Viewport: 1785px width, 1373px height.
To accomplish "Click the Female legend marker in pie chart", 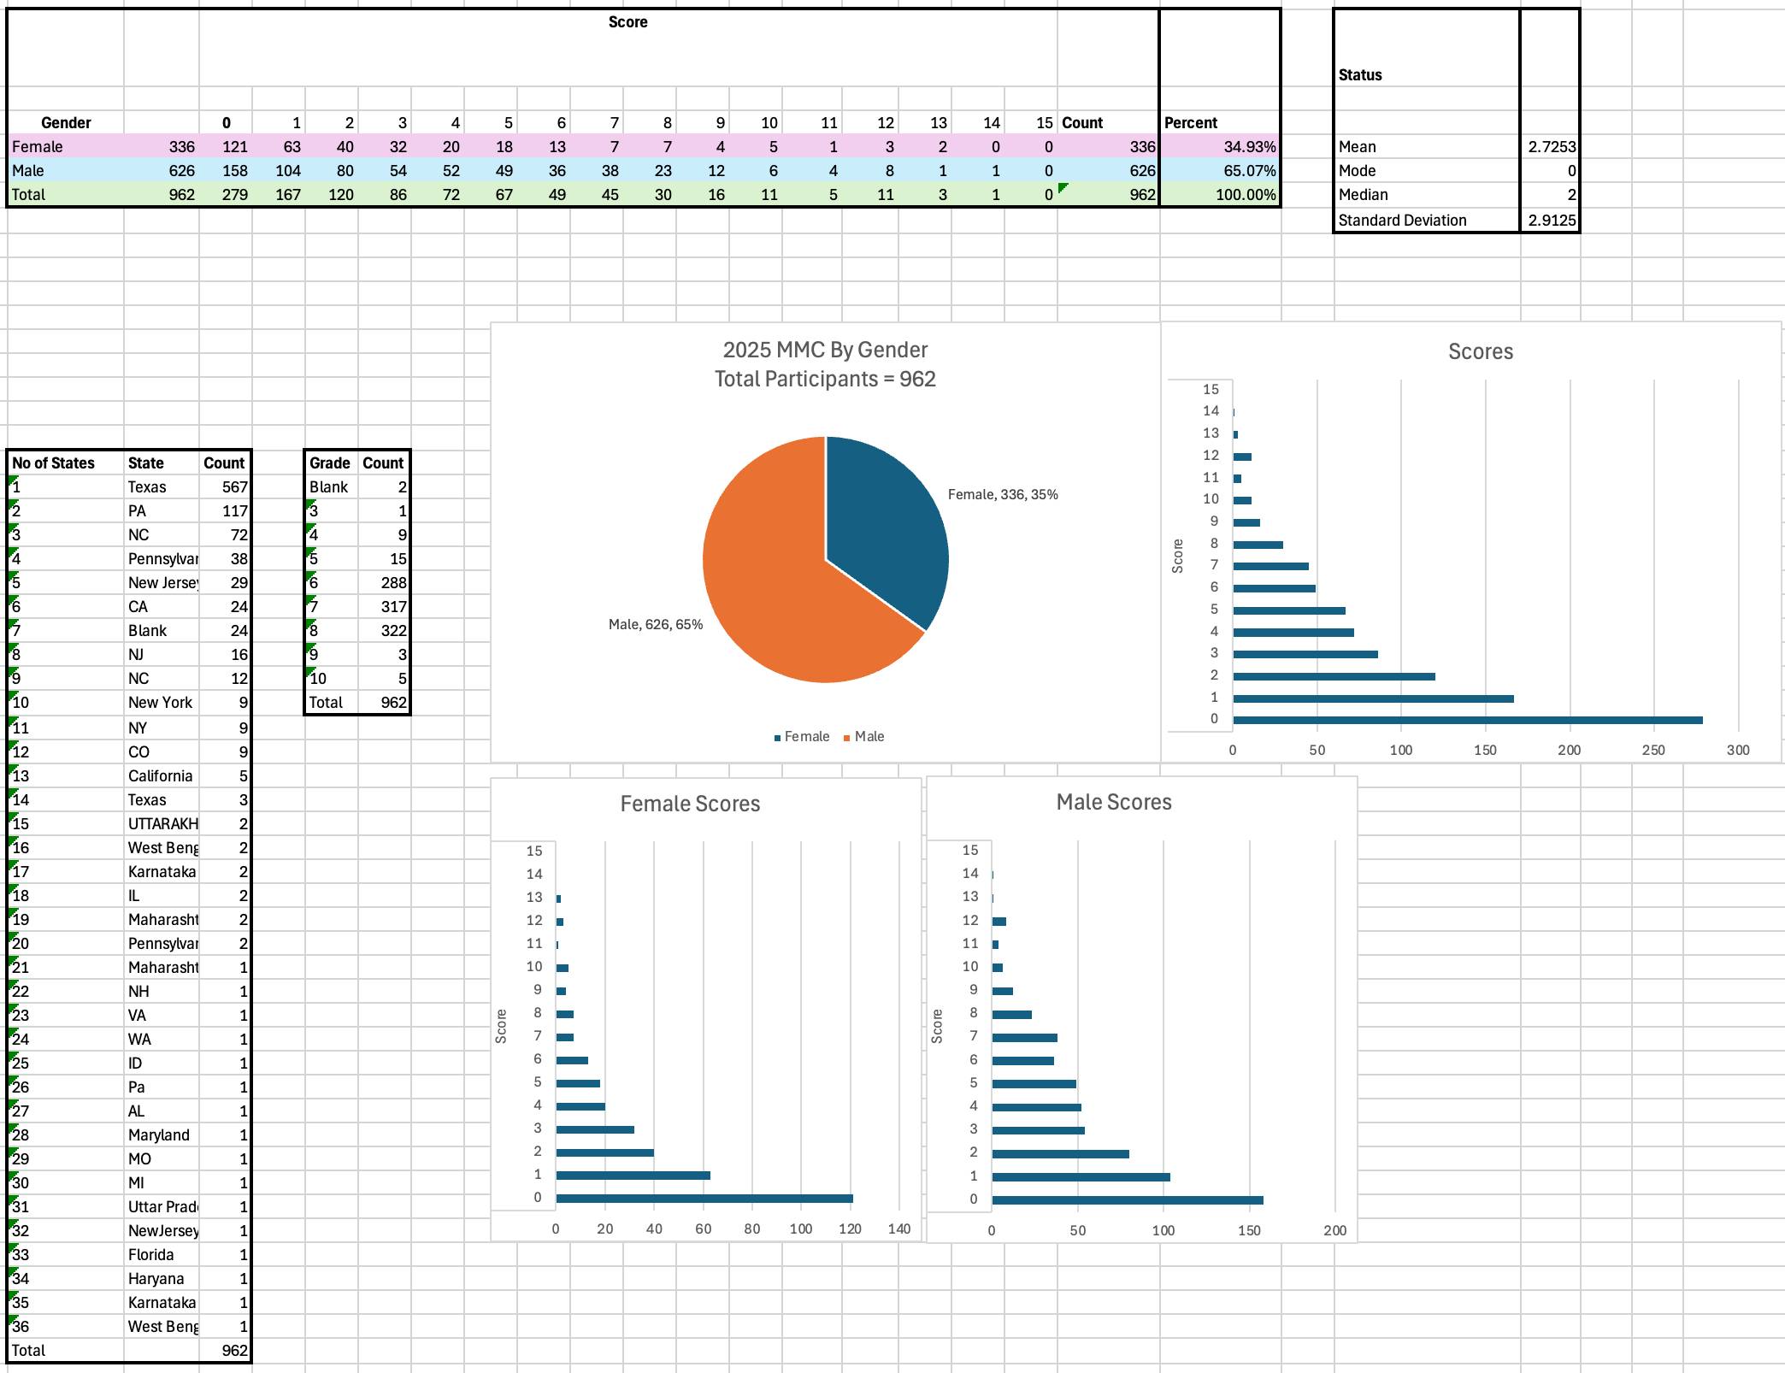I will point(777,738).
